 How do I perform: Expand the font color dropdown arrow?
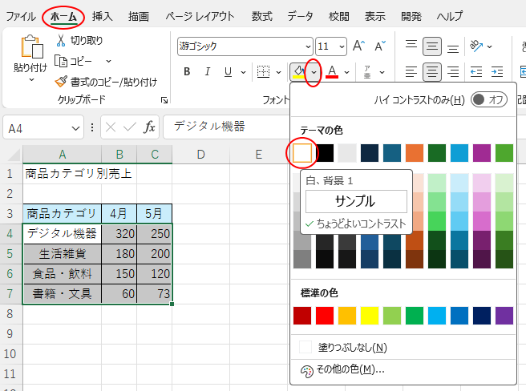point(347,72)
